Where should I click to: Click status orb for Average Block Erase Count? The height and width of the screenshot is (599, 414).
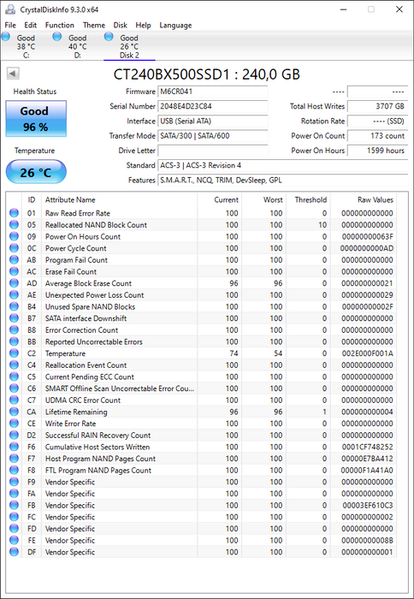pos(15,283)
